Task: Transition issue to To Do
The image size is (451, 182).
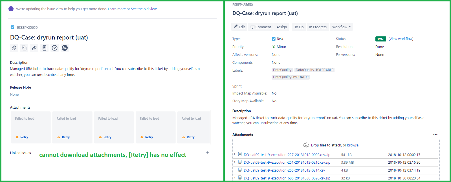Action: (x=299, y=27)
